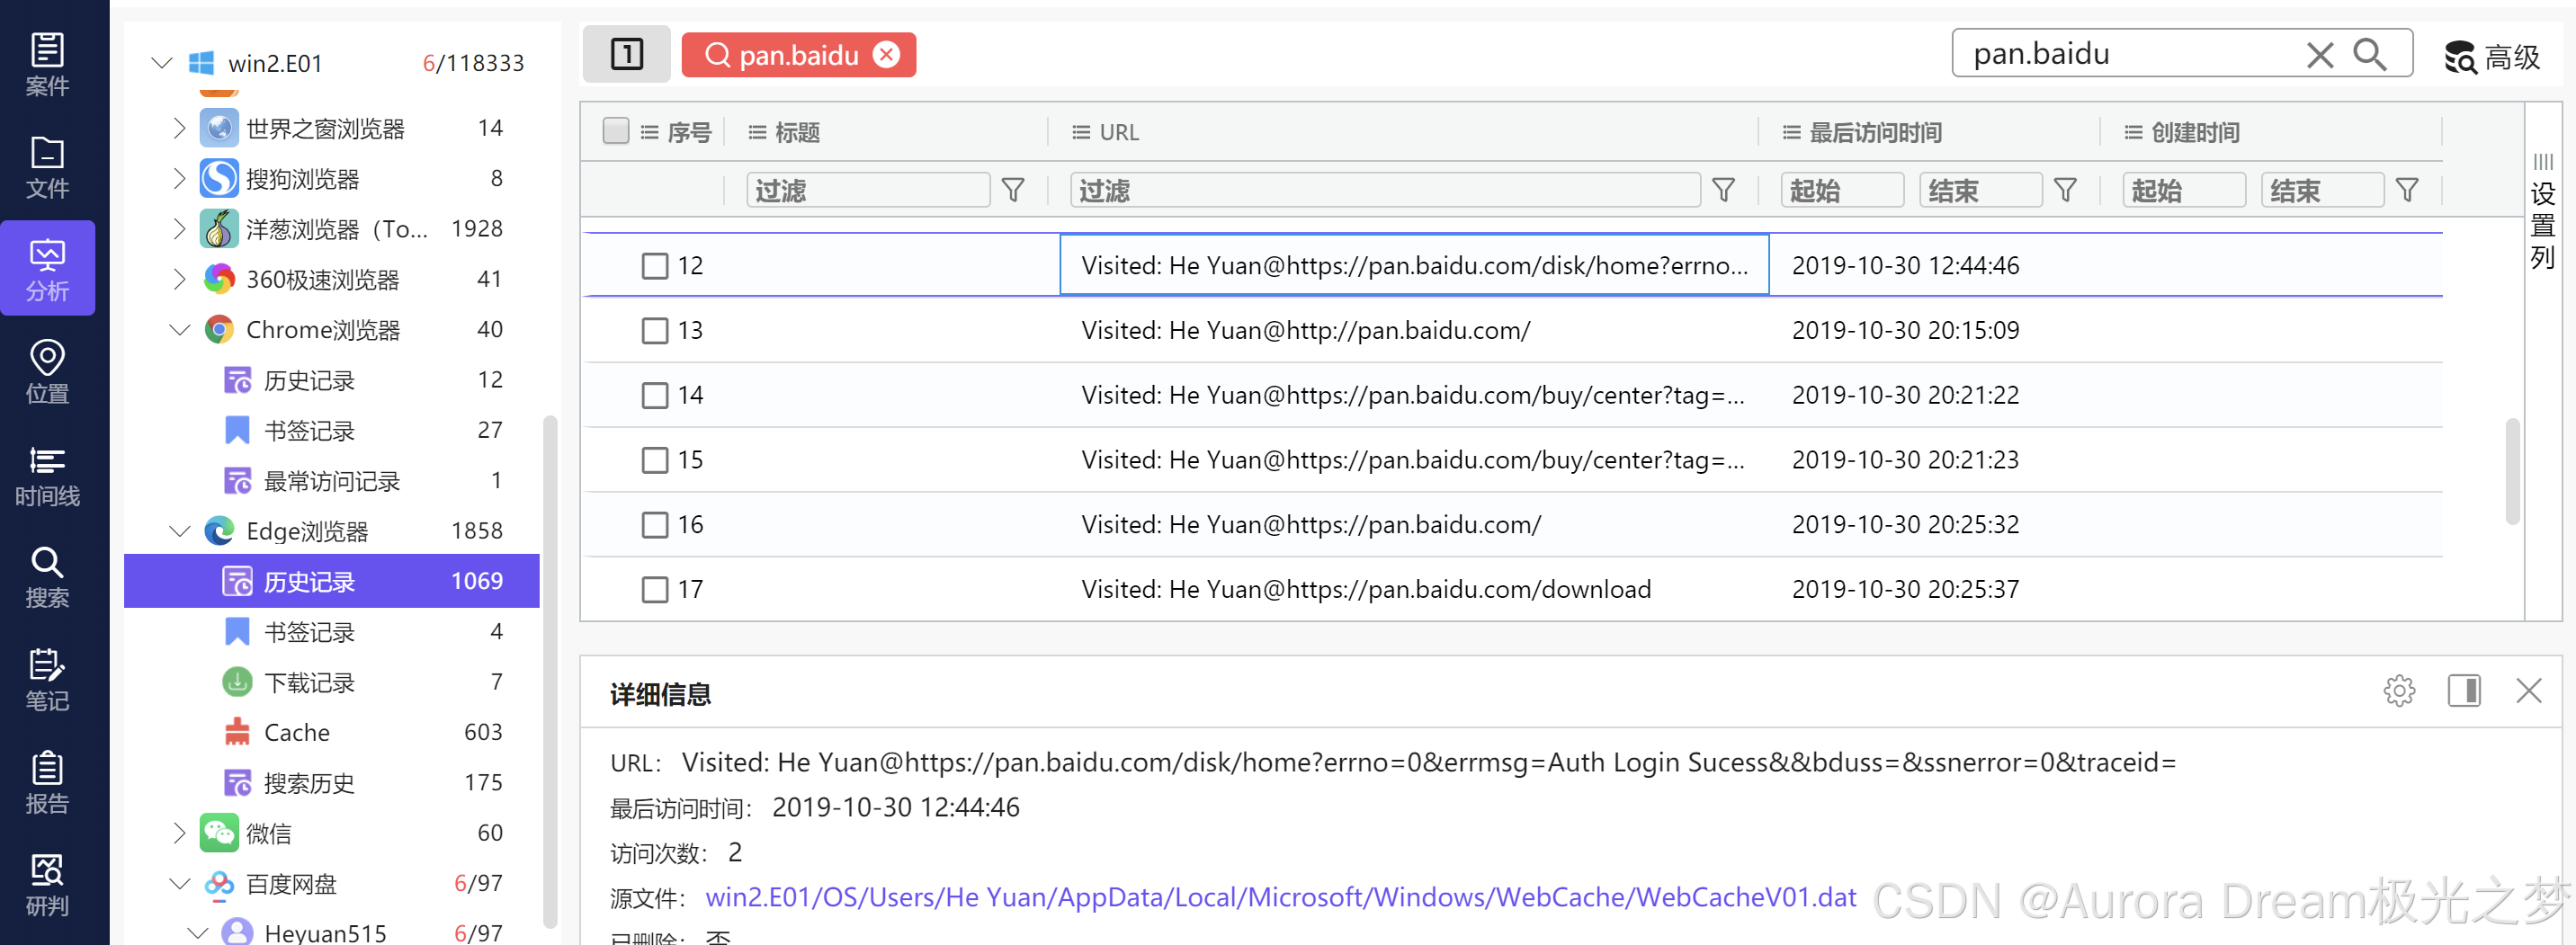Image resolution: width=2576 pixels, height=945 pixels.
Task: Check the checkbox for row 16
Action: pos(655,524)
